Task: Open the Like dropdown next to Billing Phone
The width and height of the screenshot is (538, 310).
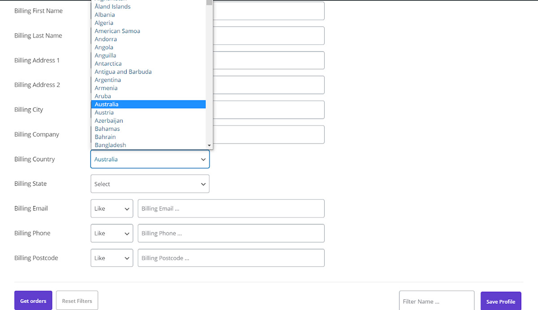Action: [112, 233]
